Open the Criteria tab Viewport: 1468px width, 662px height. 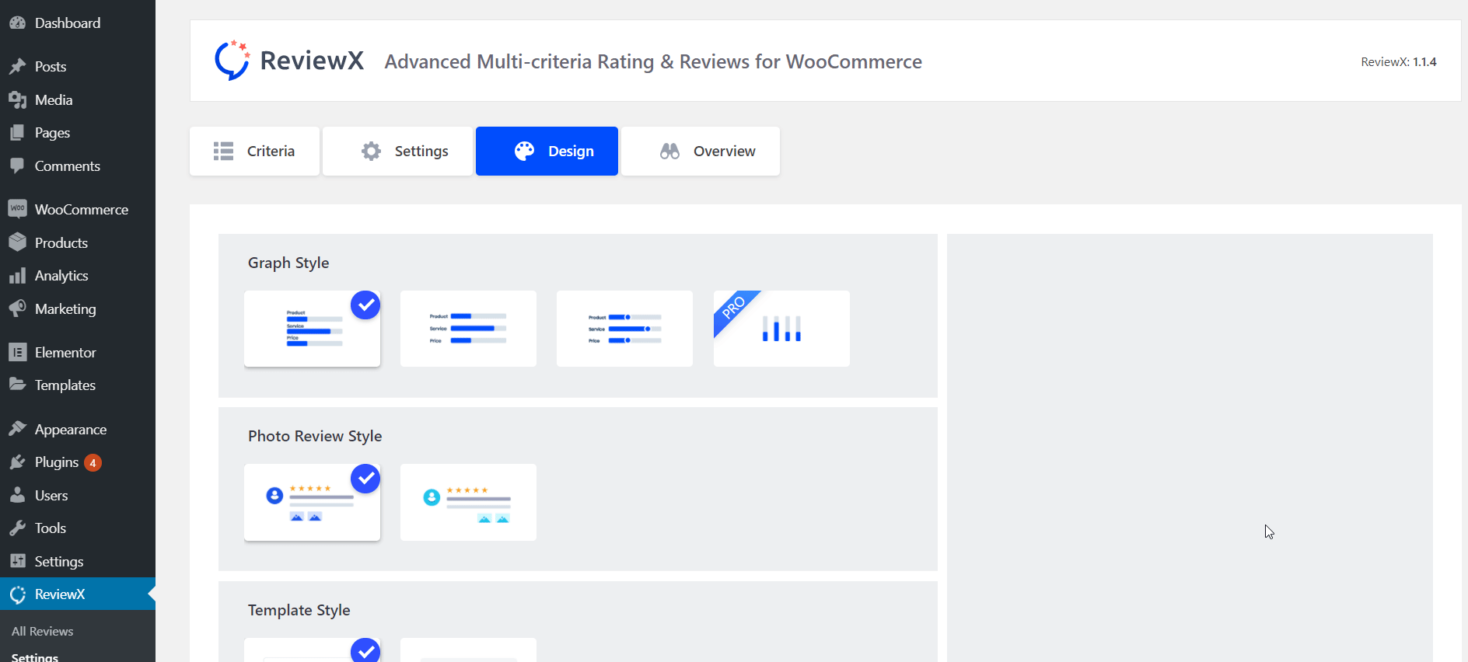coord(254,151)
